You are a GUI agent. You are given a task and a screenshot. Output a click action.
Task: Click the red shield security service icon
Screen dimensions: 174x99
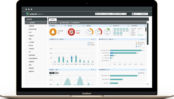pyautogui.click(x=71, y=32)
